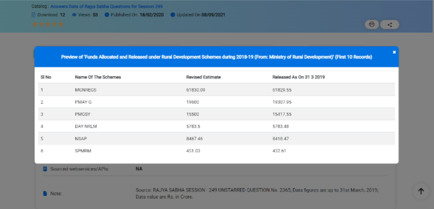Click the 432.61 released value

[279, 151]
